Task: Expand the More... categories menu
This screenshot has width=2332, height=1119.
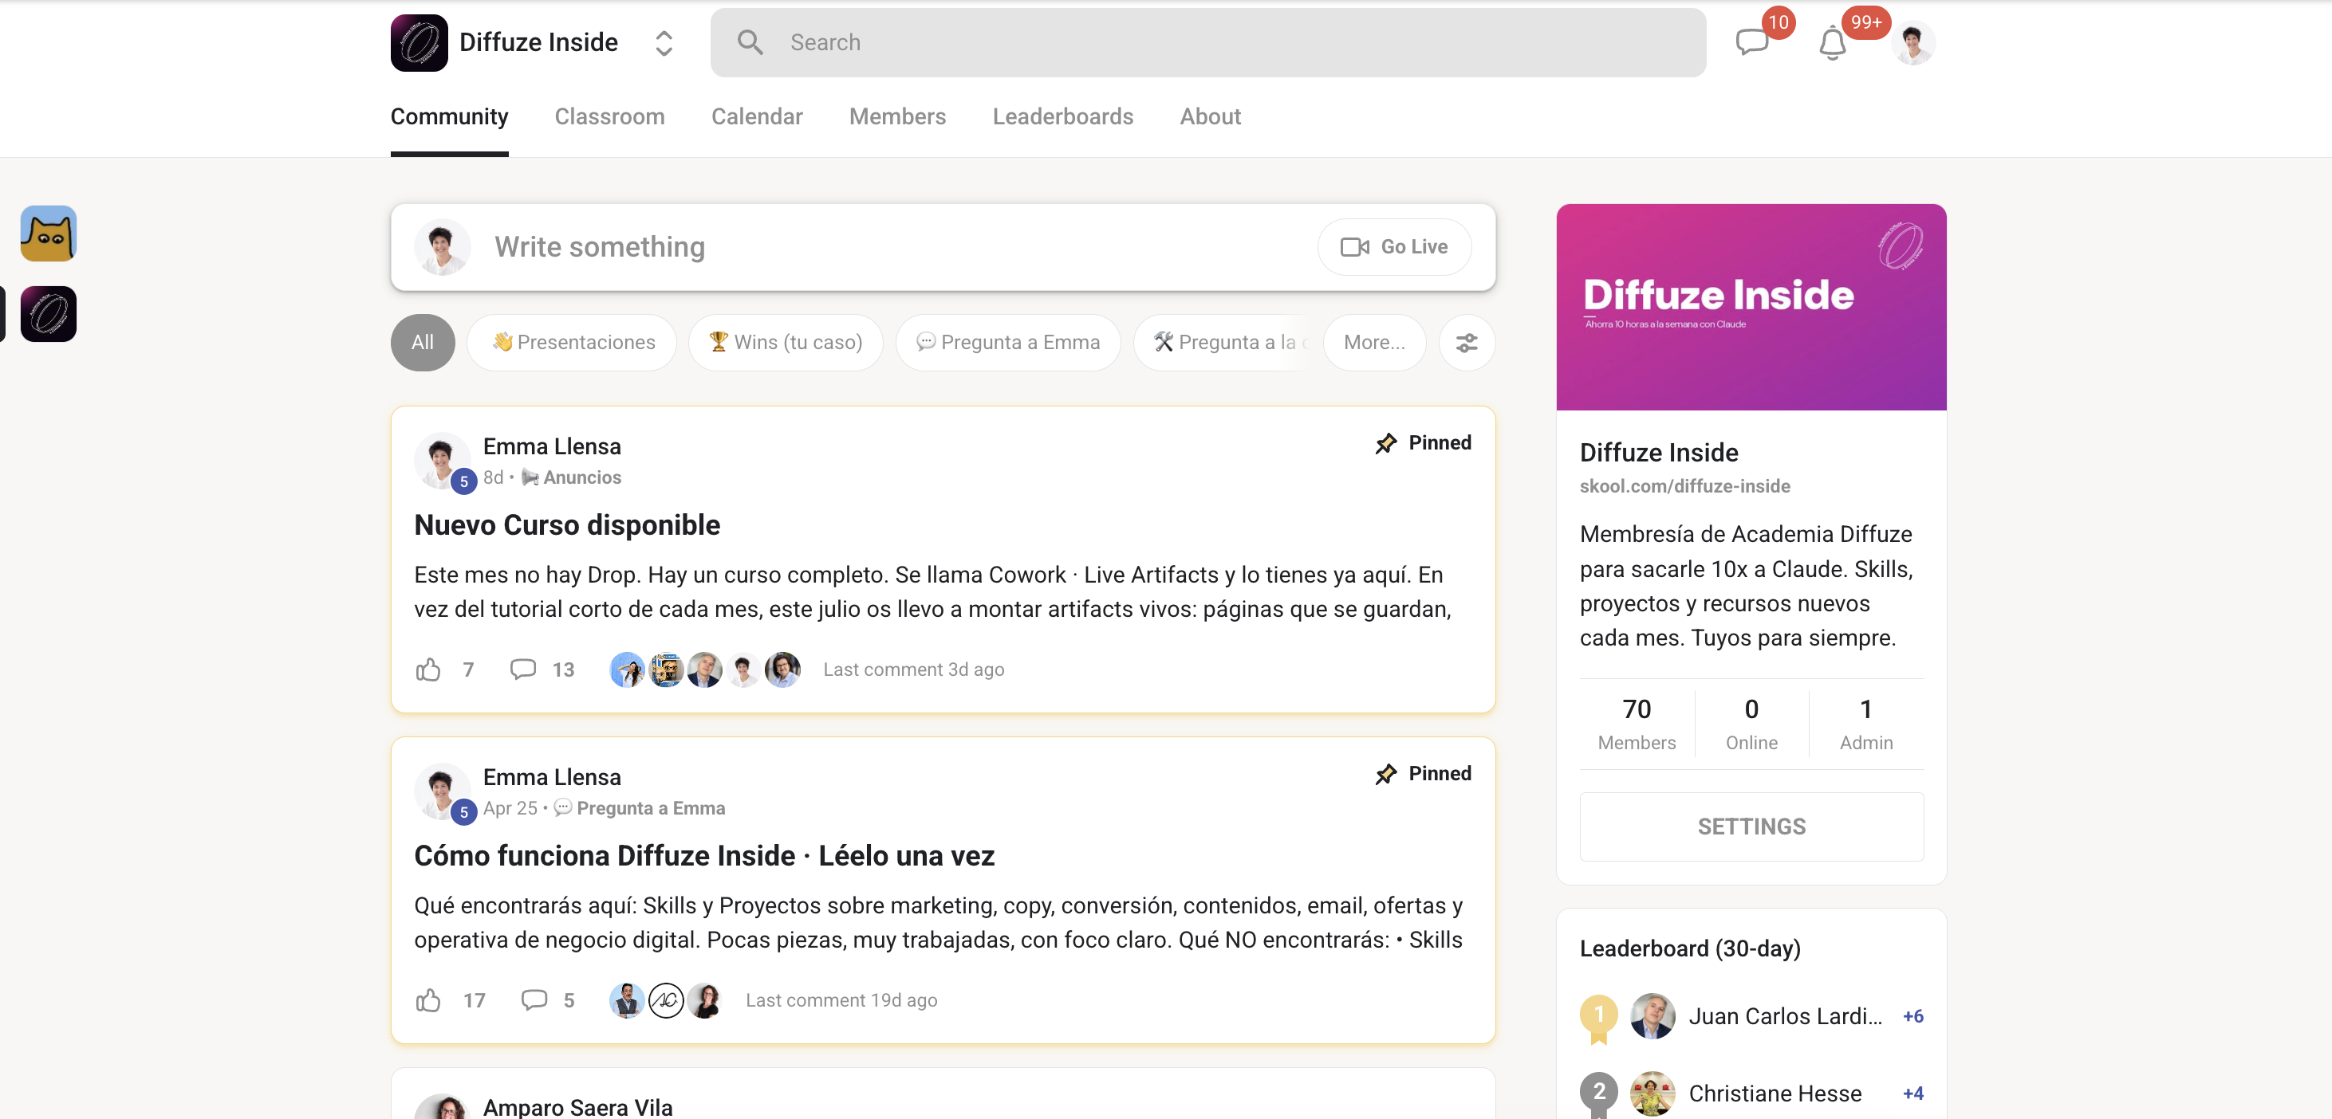Action: coord(1374,343)
